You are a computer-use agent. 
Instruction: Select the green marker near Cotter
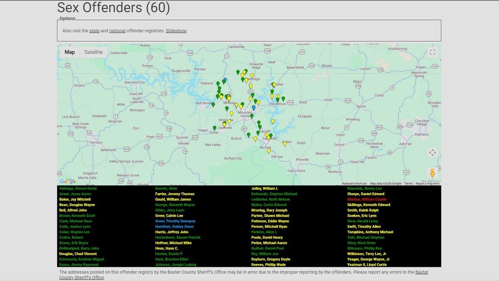coord(215,128)
